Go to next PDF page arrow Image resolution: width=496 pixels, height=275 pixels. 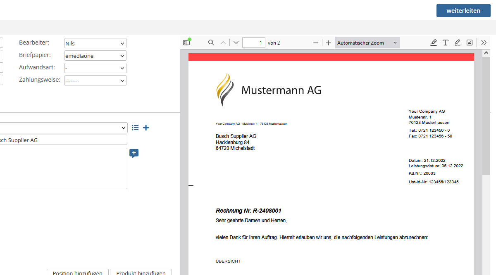click(x=236, y=43)
